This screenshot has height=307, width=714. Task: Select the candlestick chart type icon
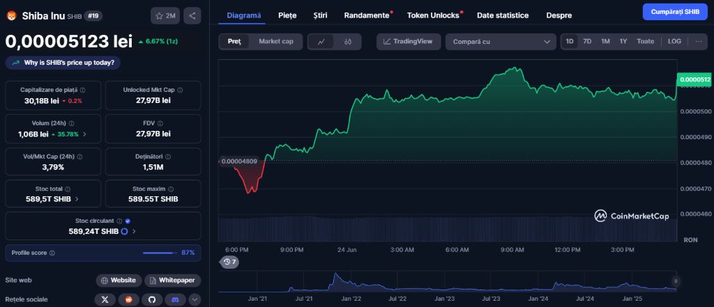(348, 41)
